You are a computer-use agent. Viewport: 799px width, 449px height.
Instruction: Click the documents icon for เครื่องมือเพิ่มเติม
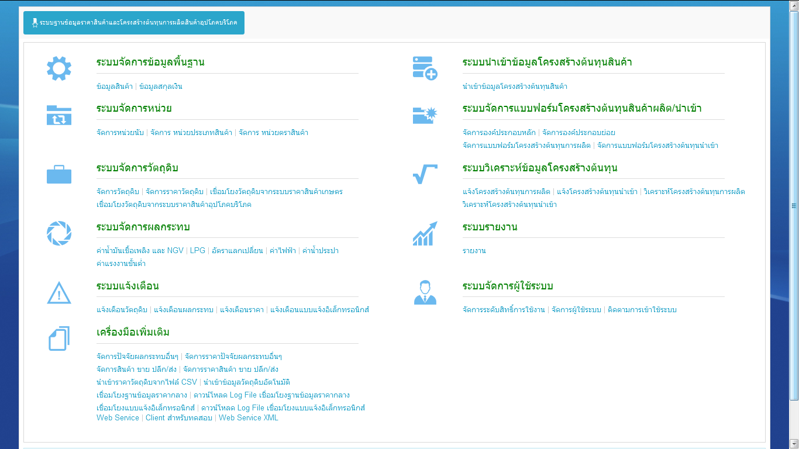point(59,339)
